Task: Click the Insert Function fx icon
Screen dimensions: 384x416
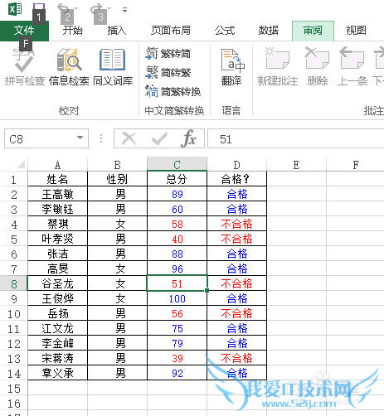Action: pyautogui.click(x=189, y=138)
